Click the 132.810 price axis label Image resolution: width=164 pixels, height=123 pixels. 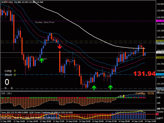coord(160,4)
